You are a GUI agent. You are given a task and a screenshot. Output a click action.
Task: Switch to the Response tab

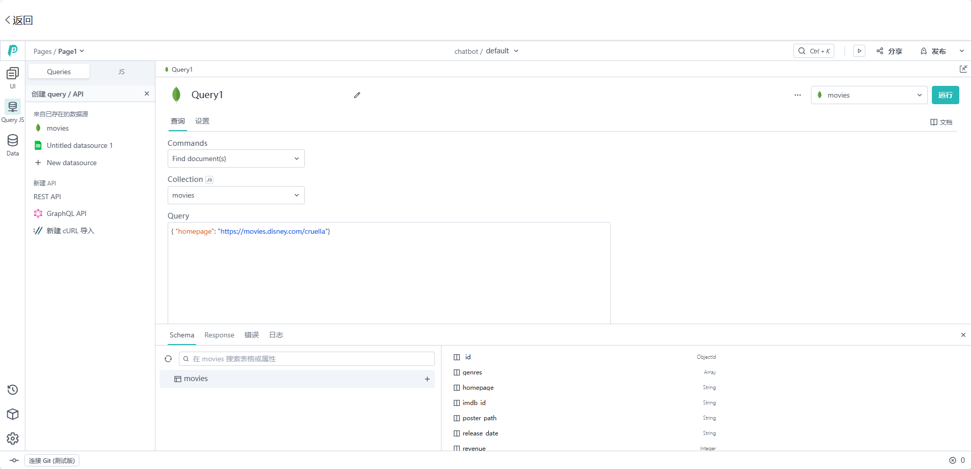219,335
